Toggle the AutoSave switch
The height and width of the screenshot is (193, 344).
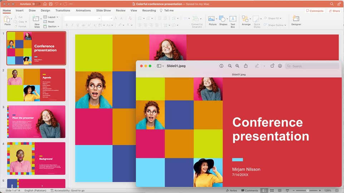pos(36,4)
